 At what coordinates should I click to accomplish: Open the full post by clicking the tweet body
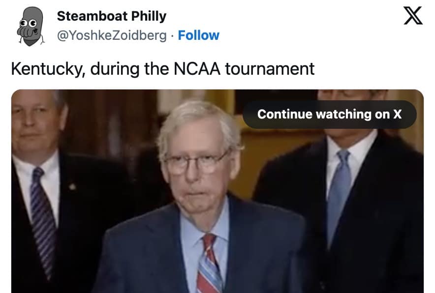pos(162,69)
